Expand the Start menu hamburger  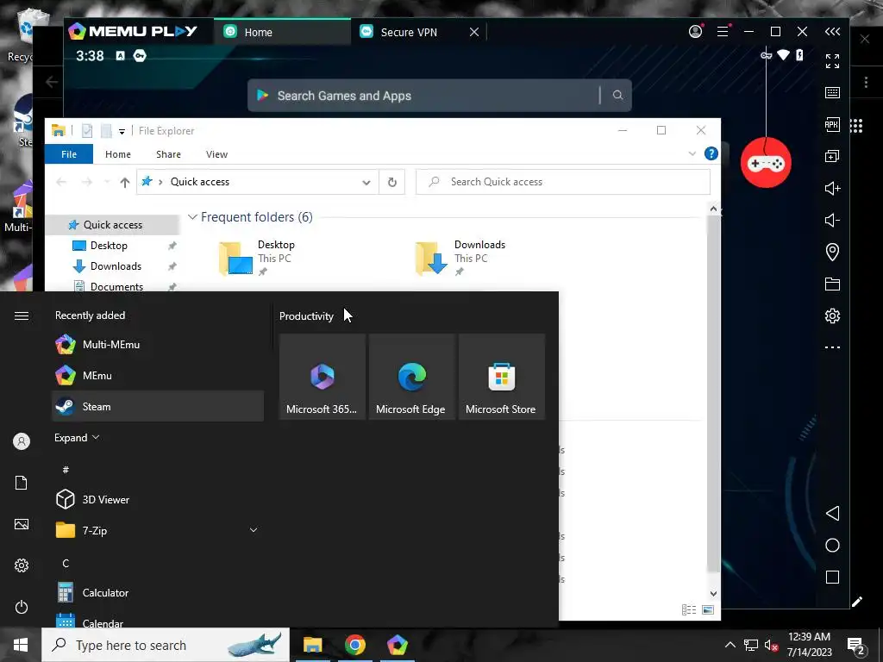[x=22, y=315]
